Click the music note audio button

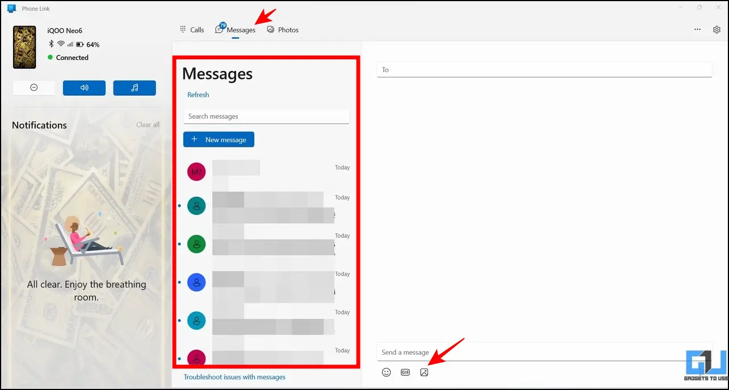click(135, 88)
